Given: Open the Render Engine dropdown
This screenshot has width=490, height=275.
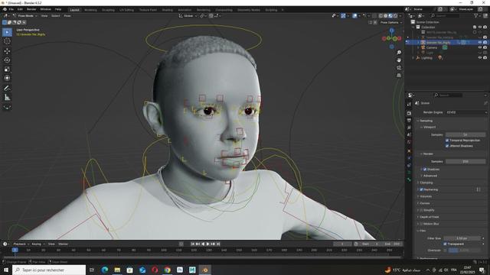Looking at the screenshot, I should tap(466, 112).
